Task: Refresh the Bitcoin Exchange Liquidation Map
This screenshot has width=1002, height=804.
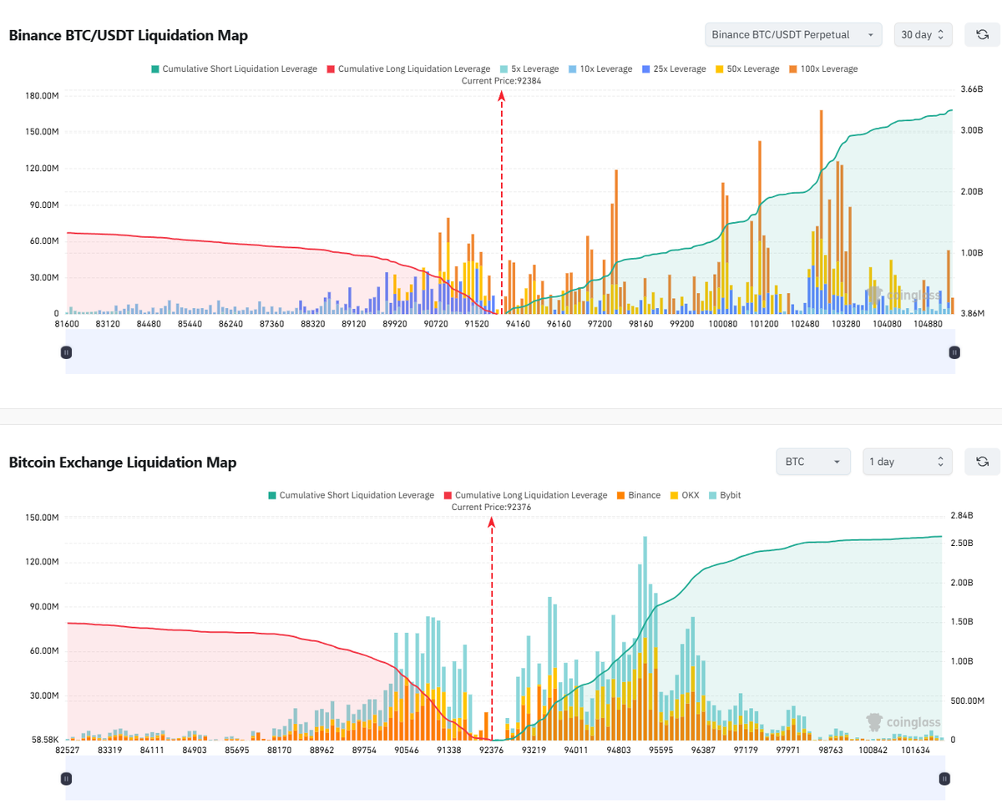Action: tap(982, 462)
